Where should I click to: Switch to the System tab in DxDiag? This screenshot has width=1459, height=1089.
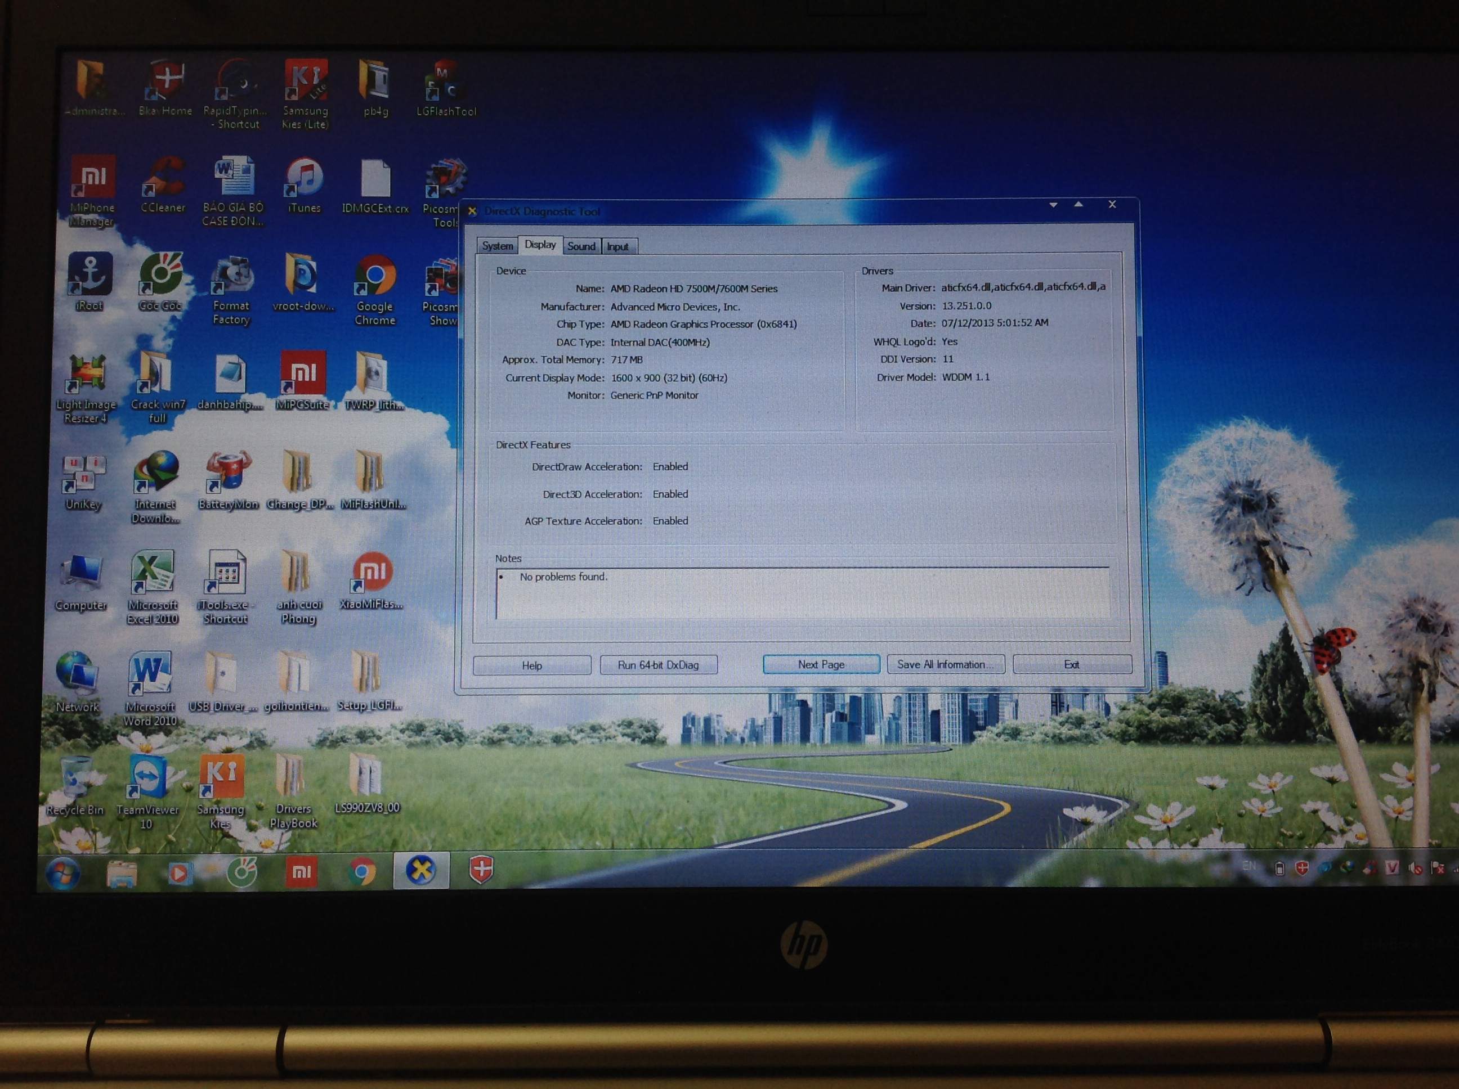click(x=498, y=246)
